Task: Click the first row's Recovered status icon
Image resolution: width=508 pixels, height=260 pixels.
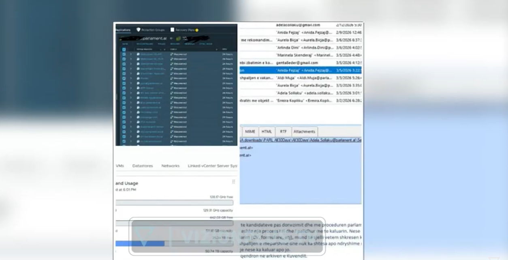Action: (x=172, y=54)
